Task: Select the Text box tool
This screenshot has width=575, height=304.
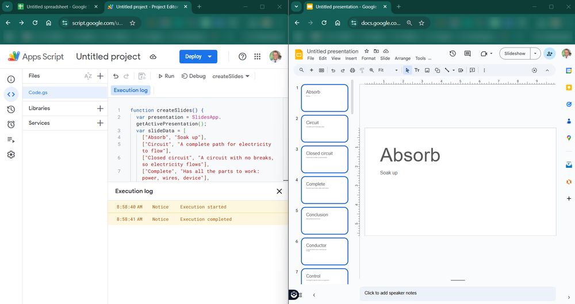Action: click(x=417, y=70)
